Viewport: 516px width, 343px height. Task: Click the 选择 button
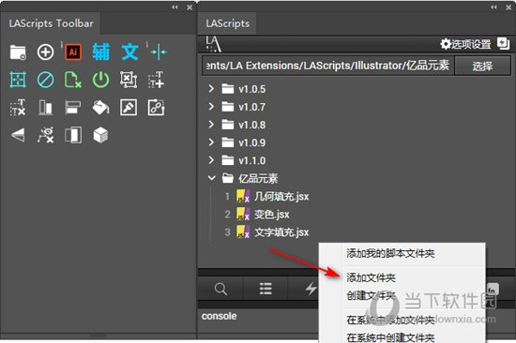coord(482,67)
